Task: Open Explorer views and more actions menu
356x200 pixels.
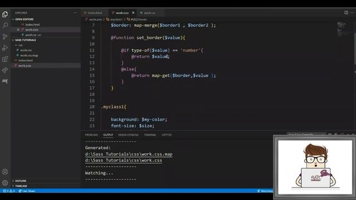Action: point(75,13)
